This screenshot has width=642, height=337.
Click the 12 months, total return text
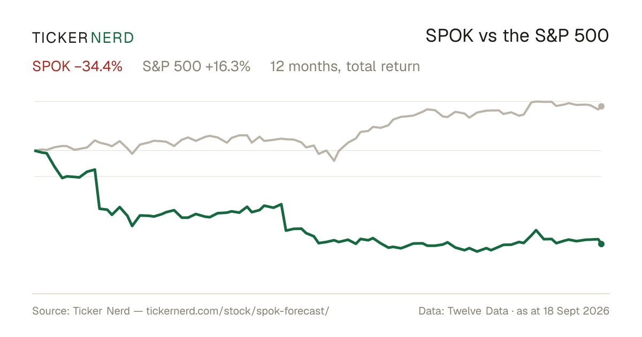tap(345, 67)
